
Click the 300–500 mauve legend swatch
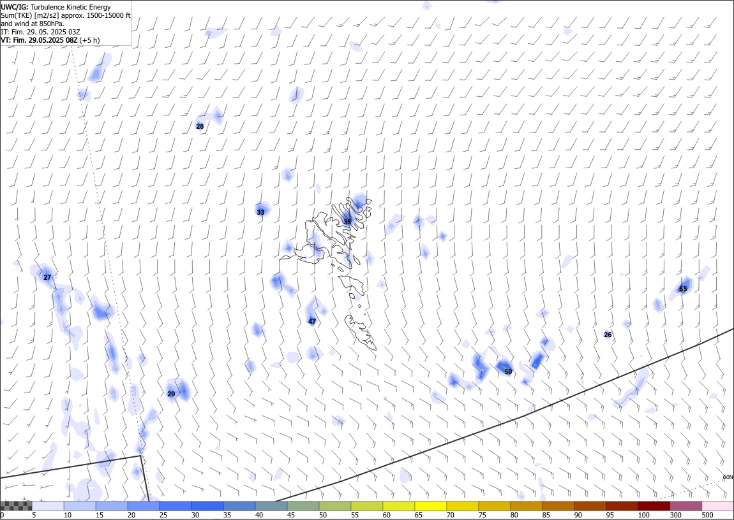[685, 506]
